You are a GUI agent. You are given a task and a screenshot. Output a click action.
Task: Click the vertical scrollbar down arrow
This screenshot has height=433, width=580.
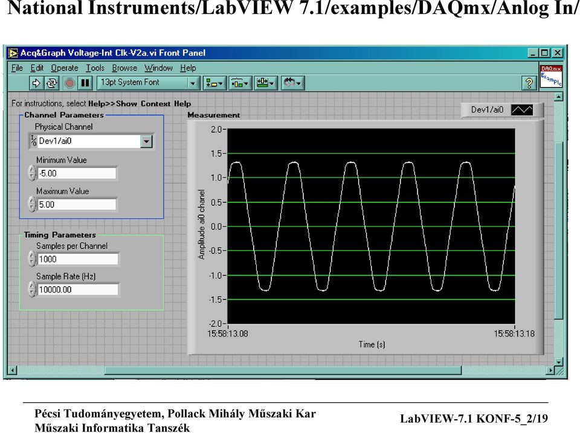[558, 362]
